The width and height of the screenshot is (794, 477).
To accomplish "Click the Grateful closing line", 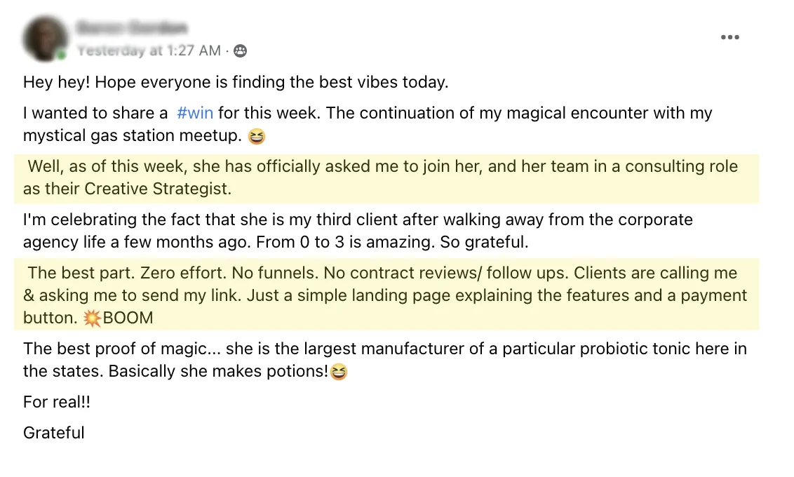I will [54, 433].
